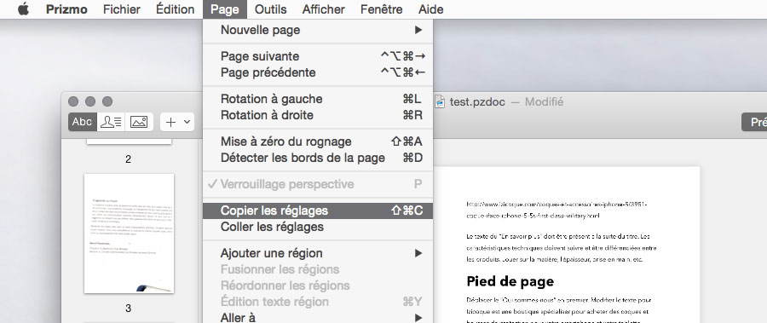
Task: Open the Apple menu
Action: pos(23,9)
